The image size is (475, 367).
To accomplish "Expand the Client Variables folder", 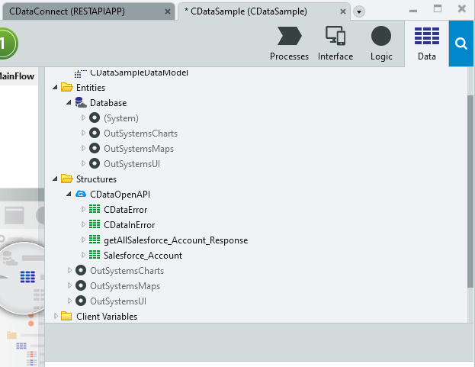I will (56, 316).
